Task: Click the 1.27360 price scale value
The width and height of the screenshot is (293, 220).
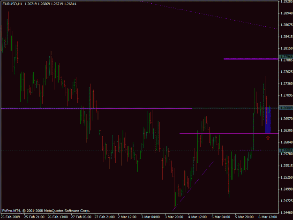Action: coord(286,83)
